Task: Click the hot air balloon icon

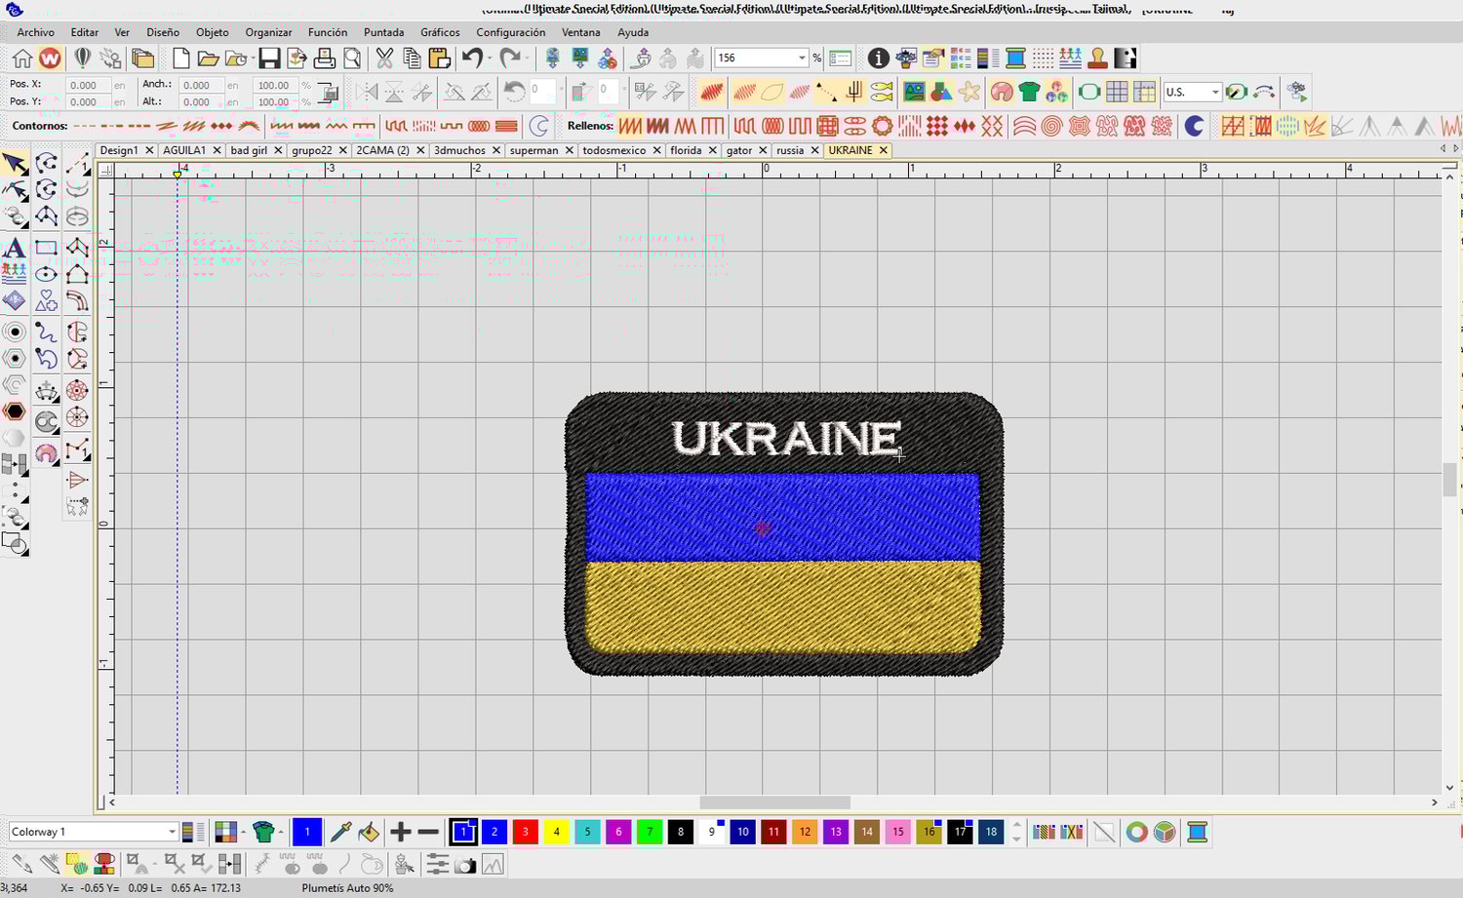Action: [x=83, y=59]
